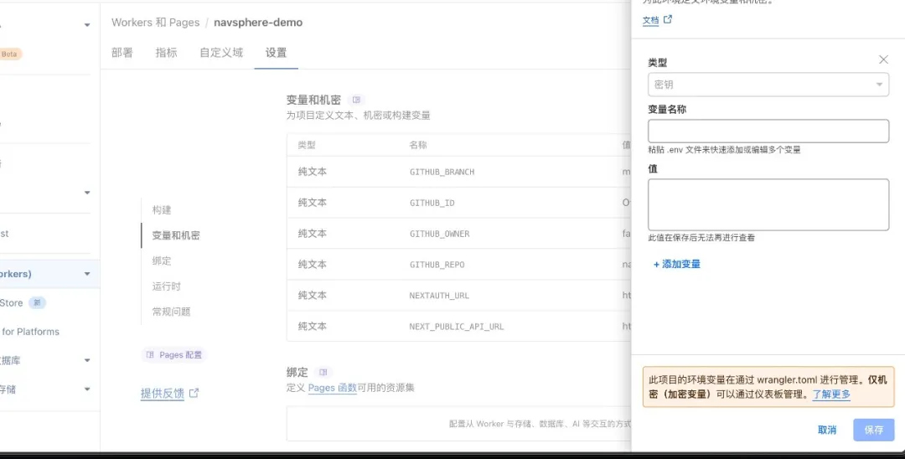Screen dimensions: 905x459
Task: Select the 设置 tab
Action: tap(276, 53)
